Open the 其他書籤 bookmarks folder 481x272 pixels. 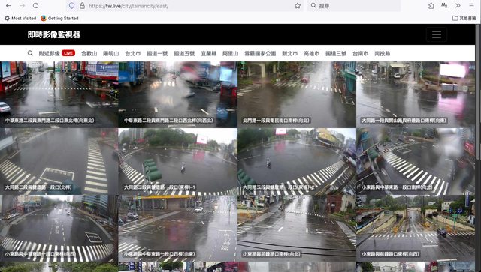464,18
